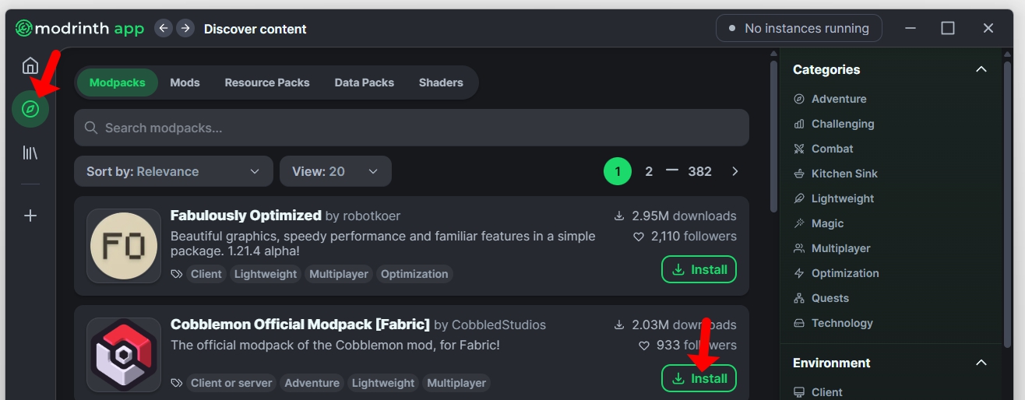Switch to the Mods tab
Image resolution: width=1025 pixels, height=400 pixels.
(x=185, y=82)
